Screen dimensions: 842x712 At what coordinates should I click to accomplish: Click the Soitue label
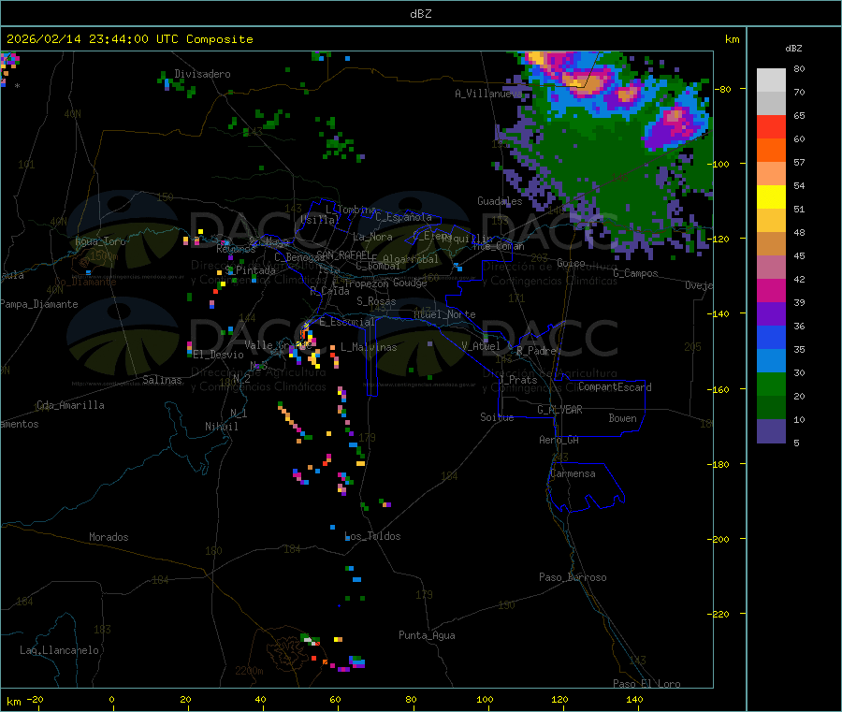click(x=497, y=417)
